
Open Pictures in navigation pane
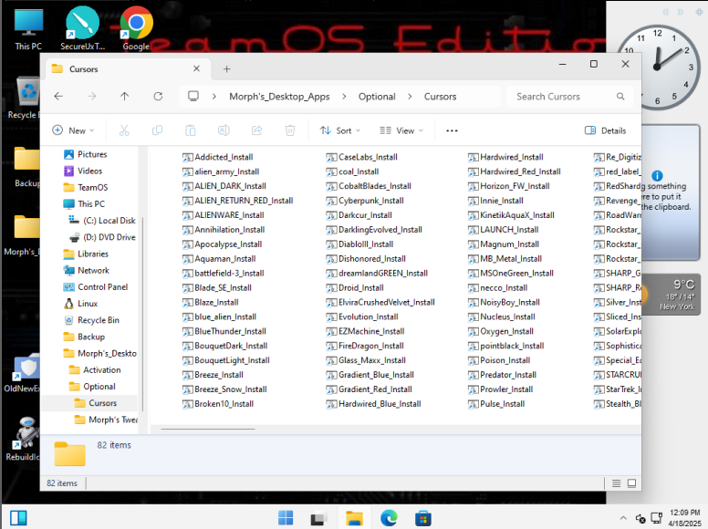coord(86,154)
